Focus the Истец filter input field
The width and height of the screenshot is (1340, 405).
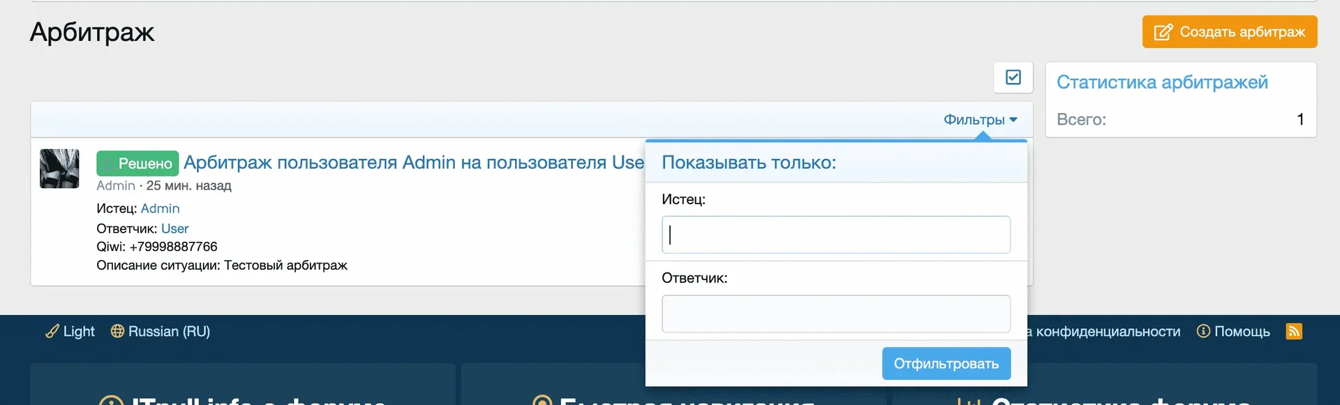(835, 235)
